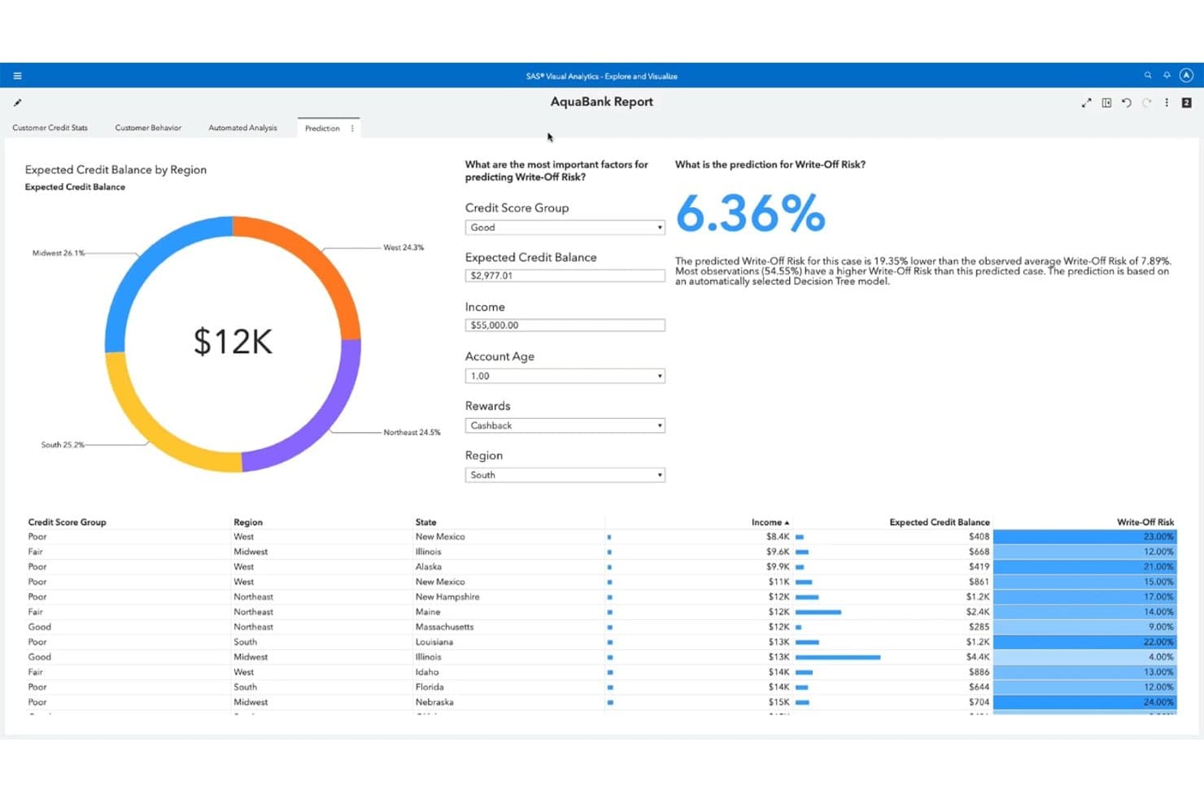
Task: Open the Rewards dropdown showing Cashback
Action: click(565, 426)
